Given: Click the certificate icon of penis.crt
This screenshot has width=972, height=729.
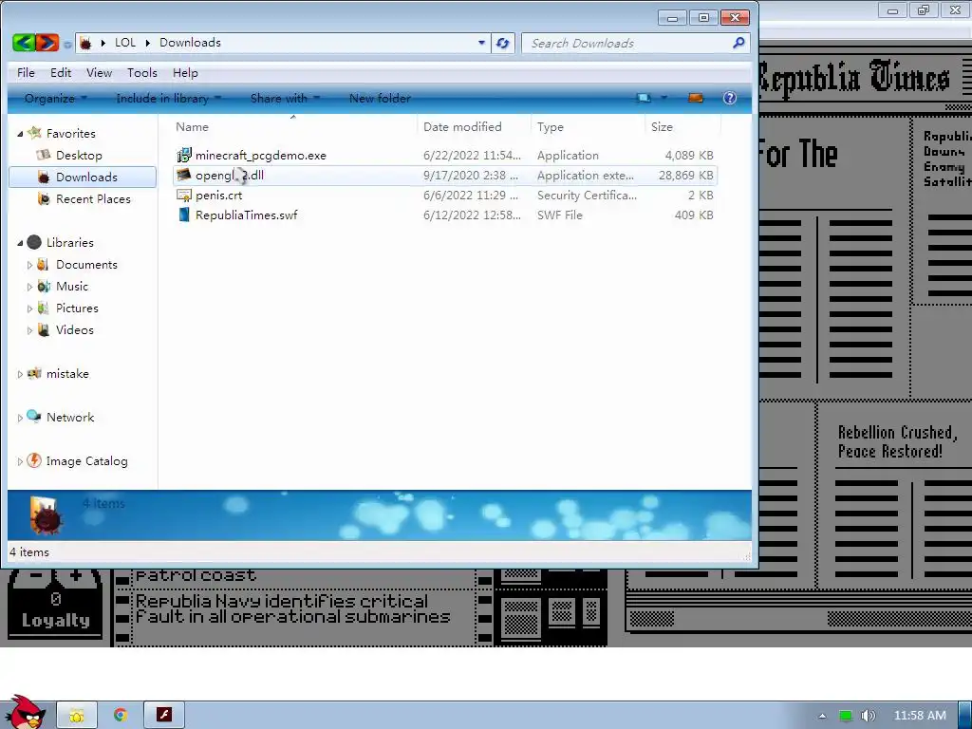Looking at the screenshot, I should click(183, 196).
